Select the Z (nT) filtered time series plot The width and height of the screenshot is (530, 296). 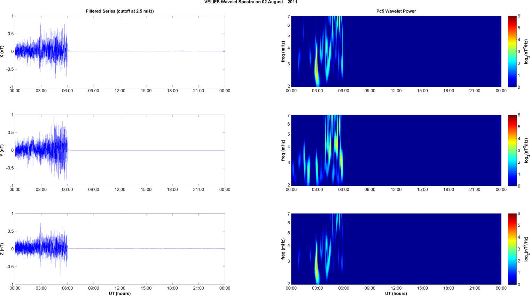120,249
